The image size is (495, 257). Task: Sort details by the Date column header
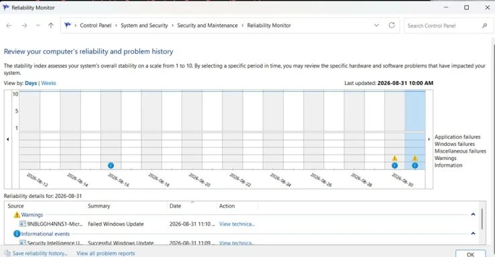coord(175,206)
